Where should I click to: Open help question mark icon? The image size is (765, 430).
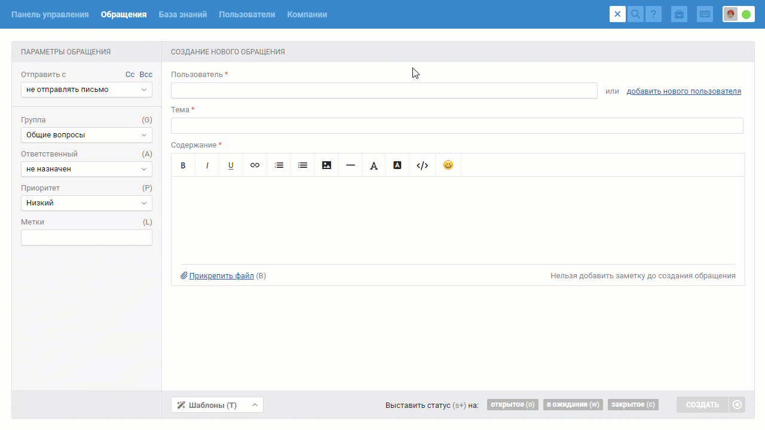654,14
